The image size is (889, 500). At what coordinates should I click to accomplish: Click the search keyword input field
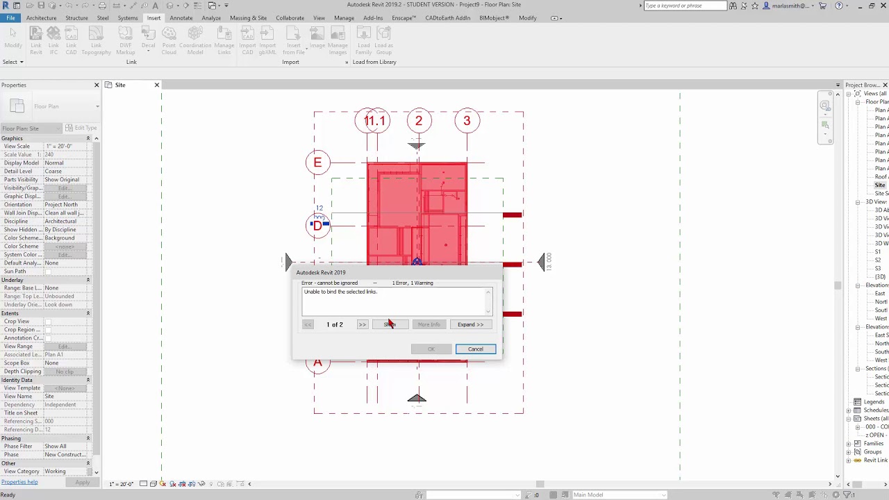coord(685,6)
